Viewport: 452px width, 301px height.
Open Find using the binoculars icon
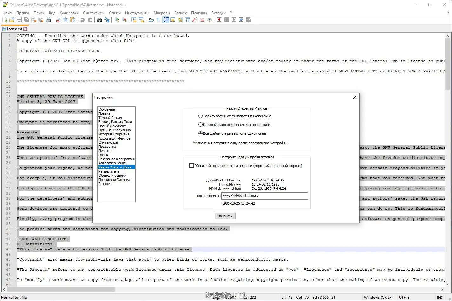coord(100,20)
